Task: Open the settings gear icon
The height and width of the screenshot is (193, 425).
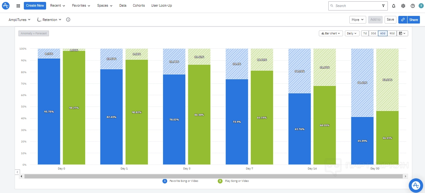Action: pos(403,6)
